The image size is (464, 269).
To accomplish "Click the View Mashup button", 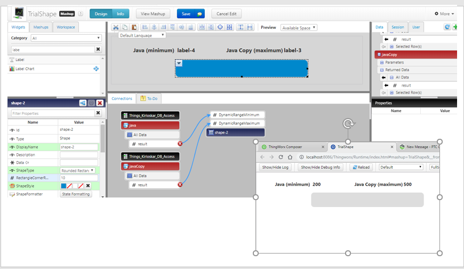I will click(x=153, y=14).
